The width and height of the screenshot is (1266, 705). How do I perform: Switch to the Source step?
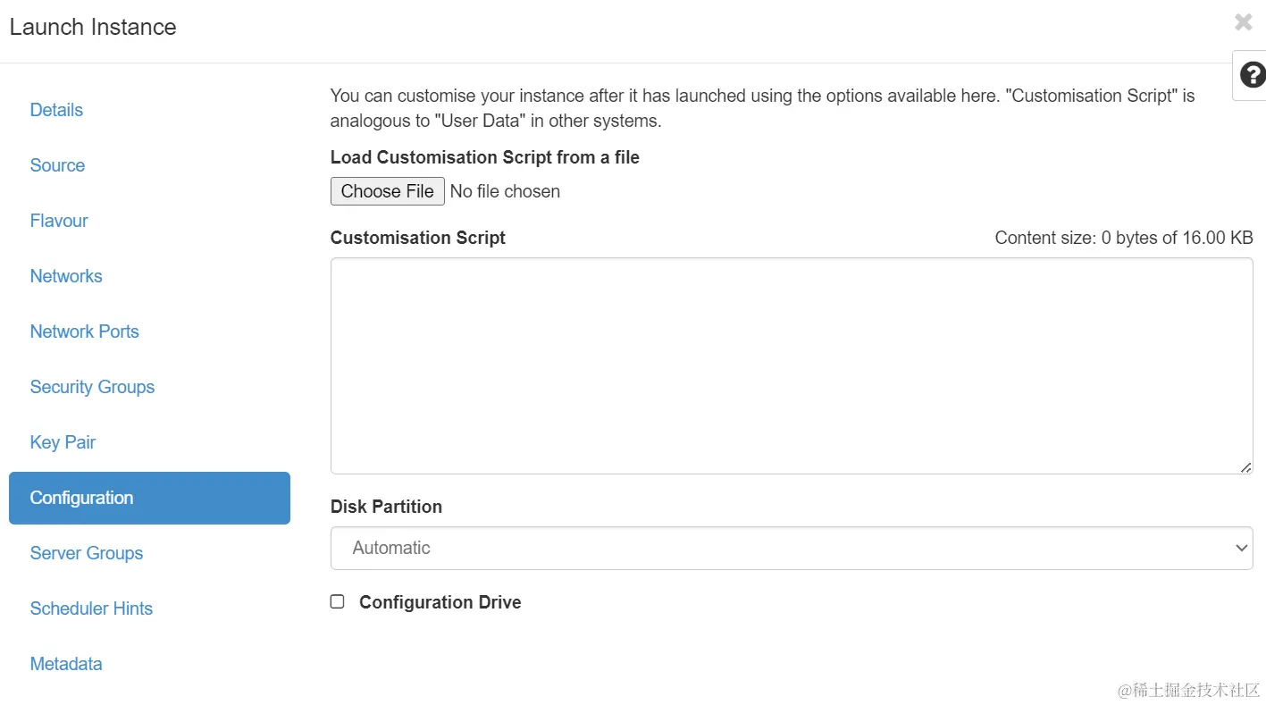tap(57, 165)
